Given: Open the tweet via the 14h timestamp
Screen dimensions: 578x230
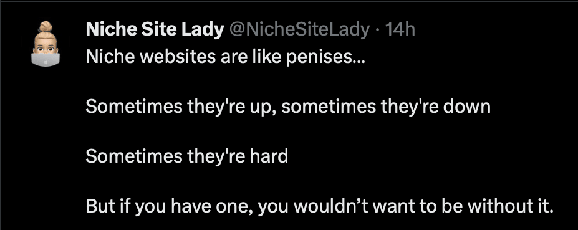Looking at the screenshot, I should coord(400,29).
